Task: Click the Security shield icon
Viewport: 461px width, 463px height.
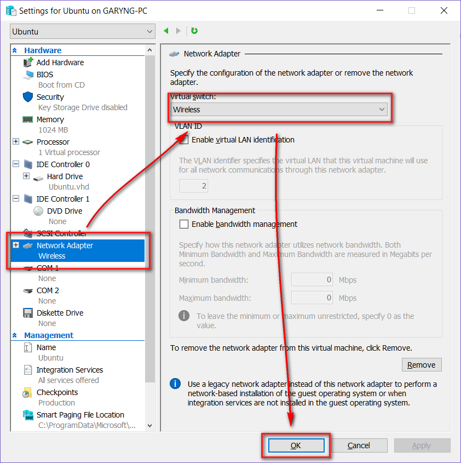Action: point(28,97)
